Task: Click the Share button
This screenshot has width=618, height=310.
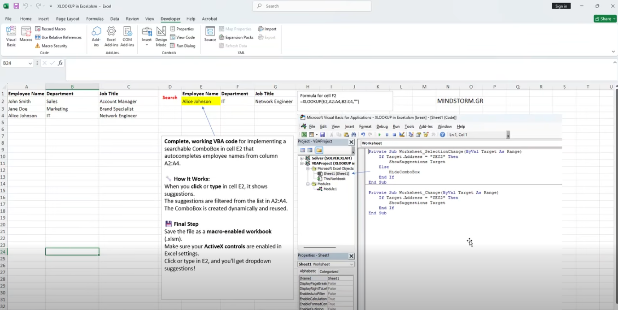Action: [x=605, y=19]
